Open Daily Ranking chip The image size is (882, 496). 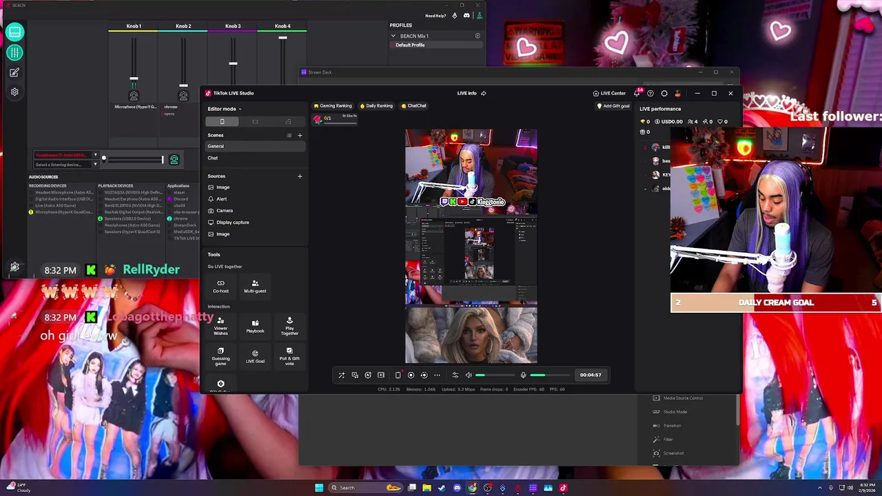[376, 105]
